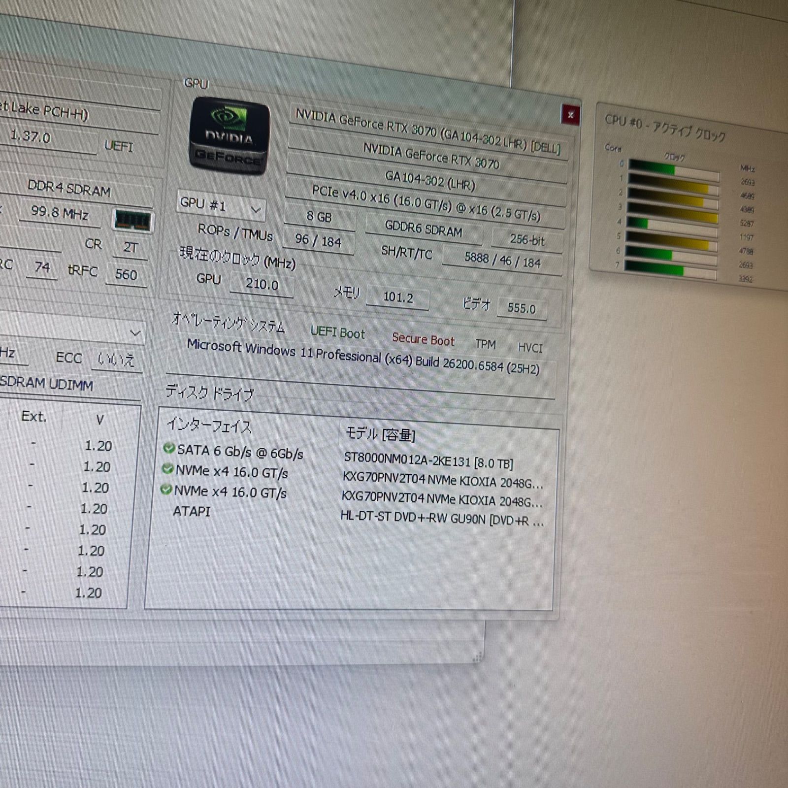
Task: Click the インターフェイス column header
Action: coord(209,426)
